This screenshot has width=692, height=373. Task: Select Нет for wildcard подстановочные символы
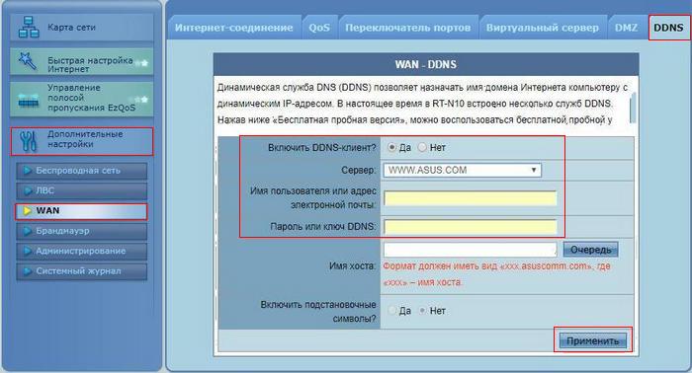(422, 311)
